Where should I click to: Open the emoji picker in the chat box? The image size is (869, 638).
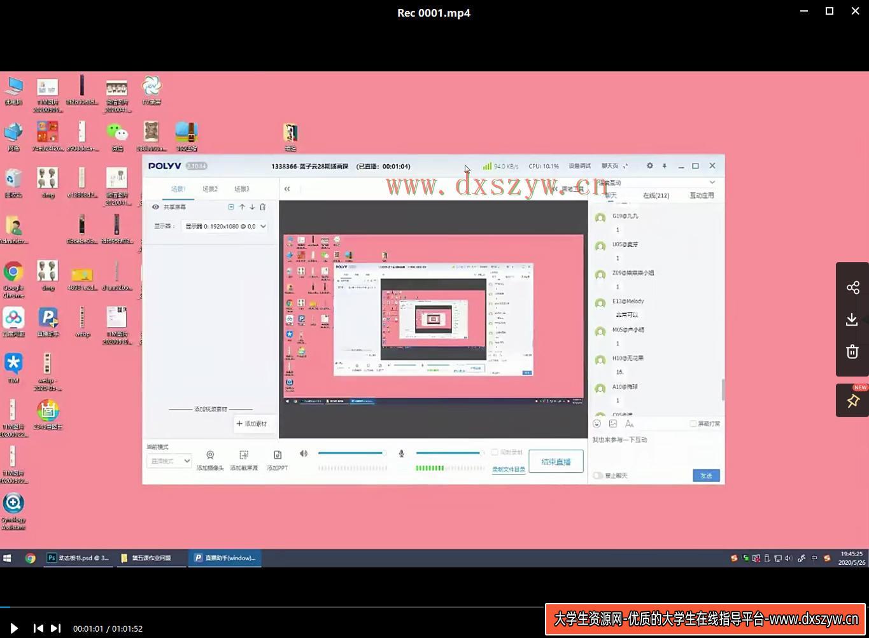coord(597,424)
